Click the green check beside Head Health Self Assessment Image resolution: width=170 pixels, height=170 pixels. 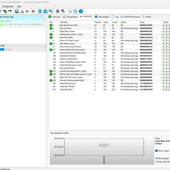[x=51, y=50]
